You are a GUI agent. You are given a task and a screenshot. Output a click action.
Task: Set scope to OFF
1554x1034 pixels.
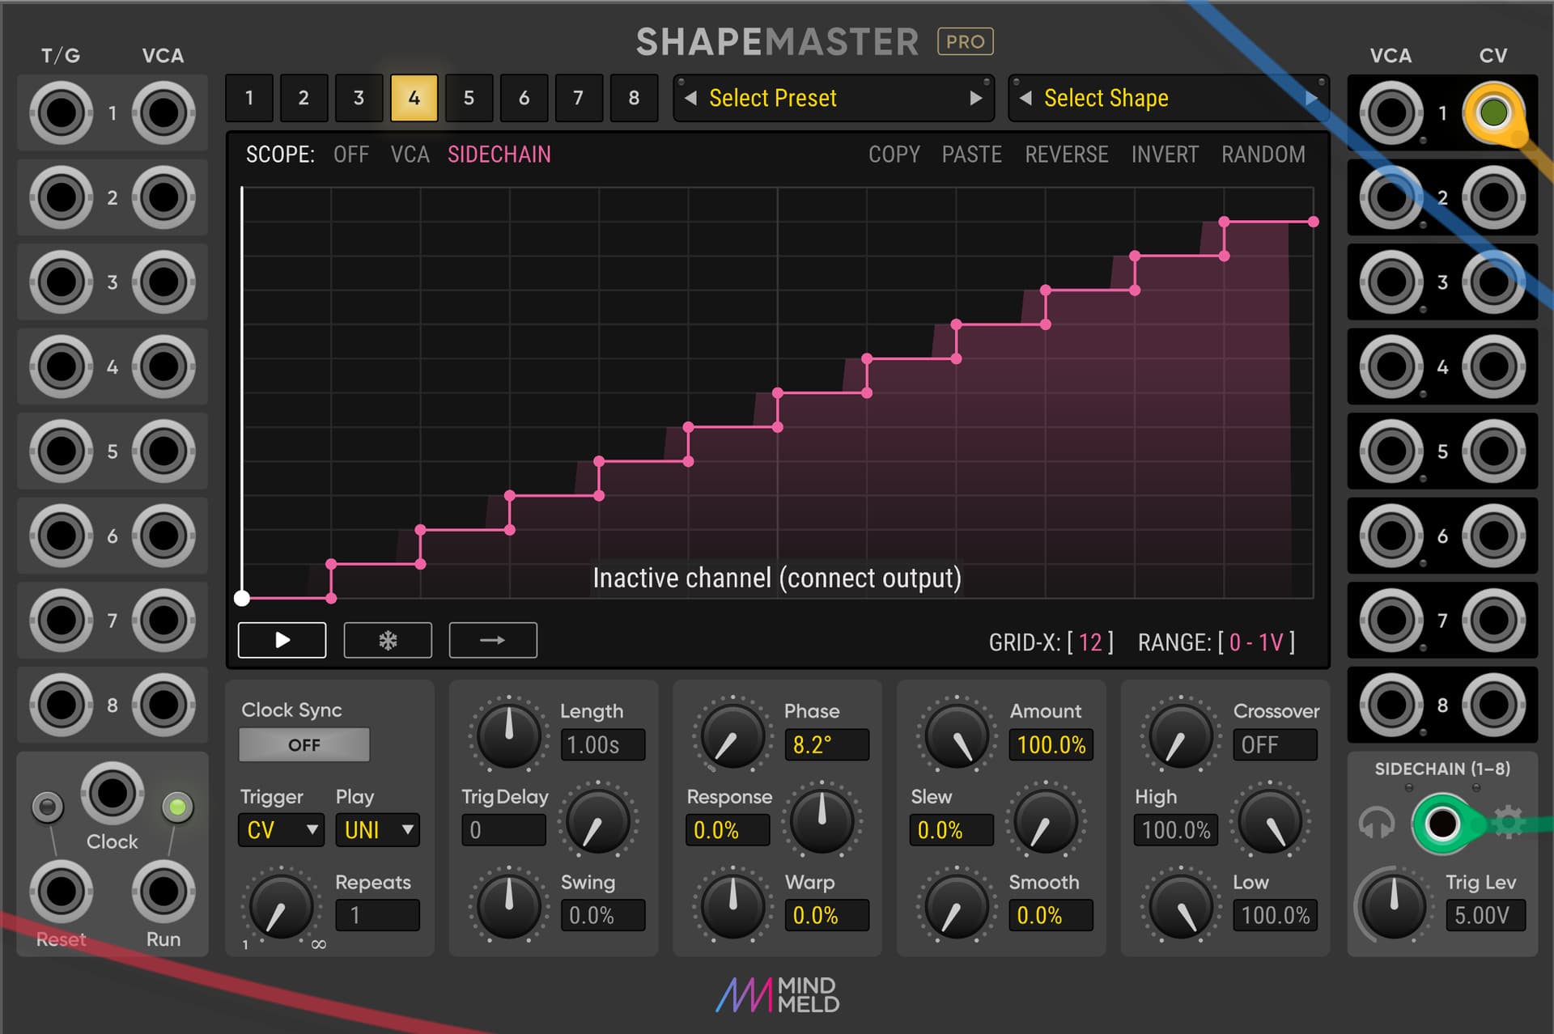(351, 155)
